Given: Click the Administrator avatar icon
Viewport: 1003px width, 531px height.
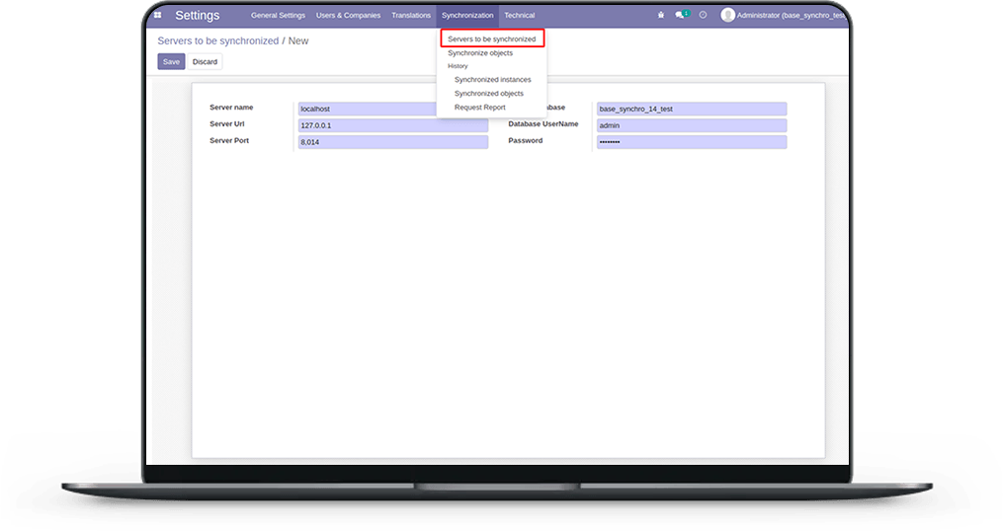Looking at the screenshot, I should [x=727, y=15].
